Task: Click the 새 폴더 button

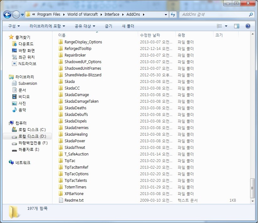Action: click(128, 26)
